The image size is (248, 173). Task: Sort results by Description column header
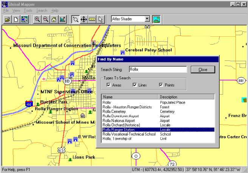click(186, 97)
